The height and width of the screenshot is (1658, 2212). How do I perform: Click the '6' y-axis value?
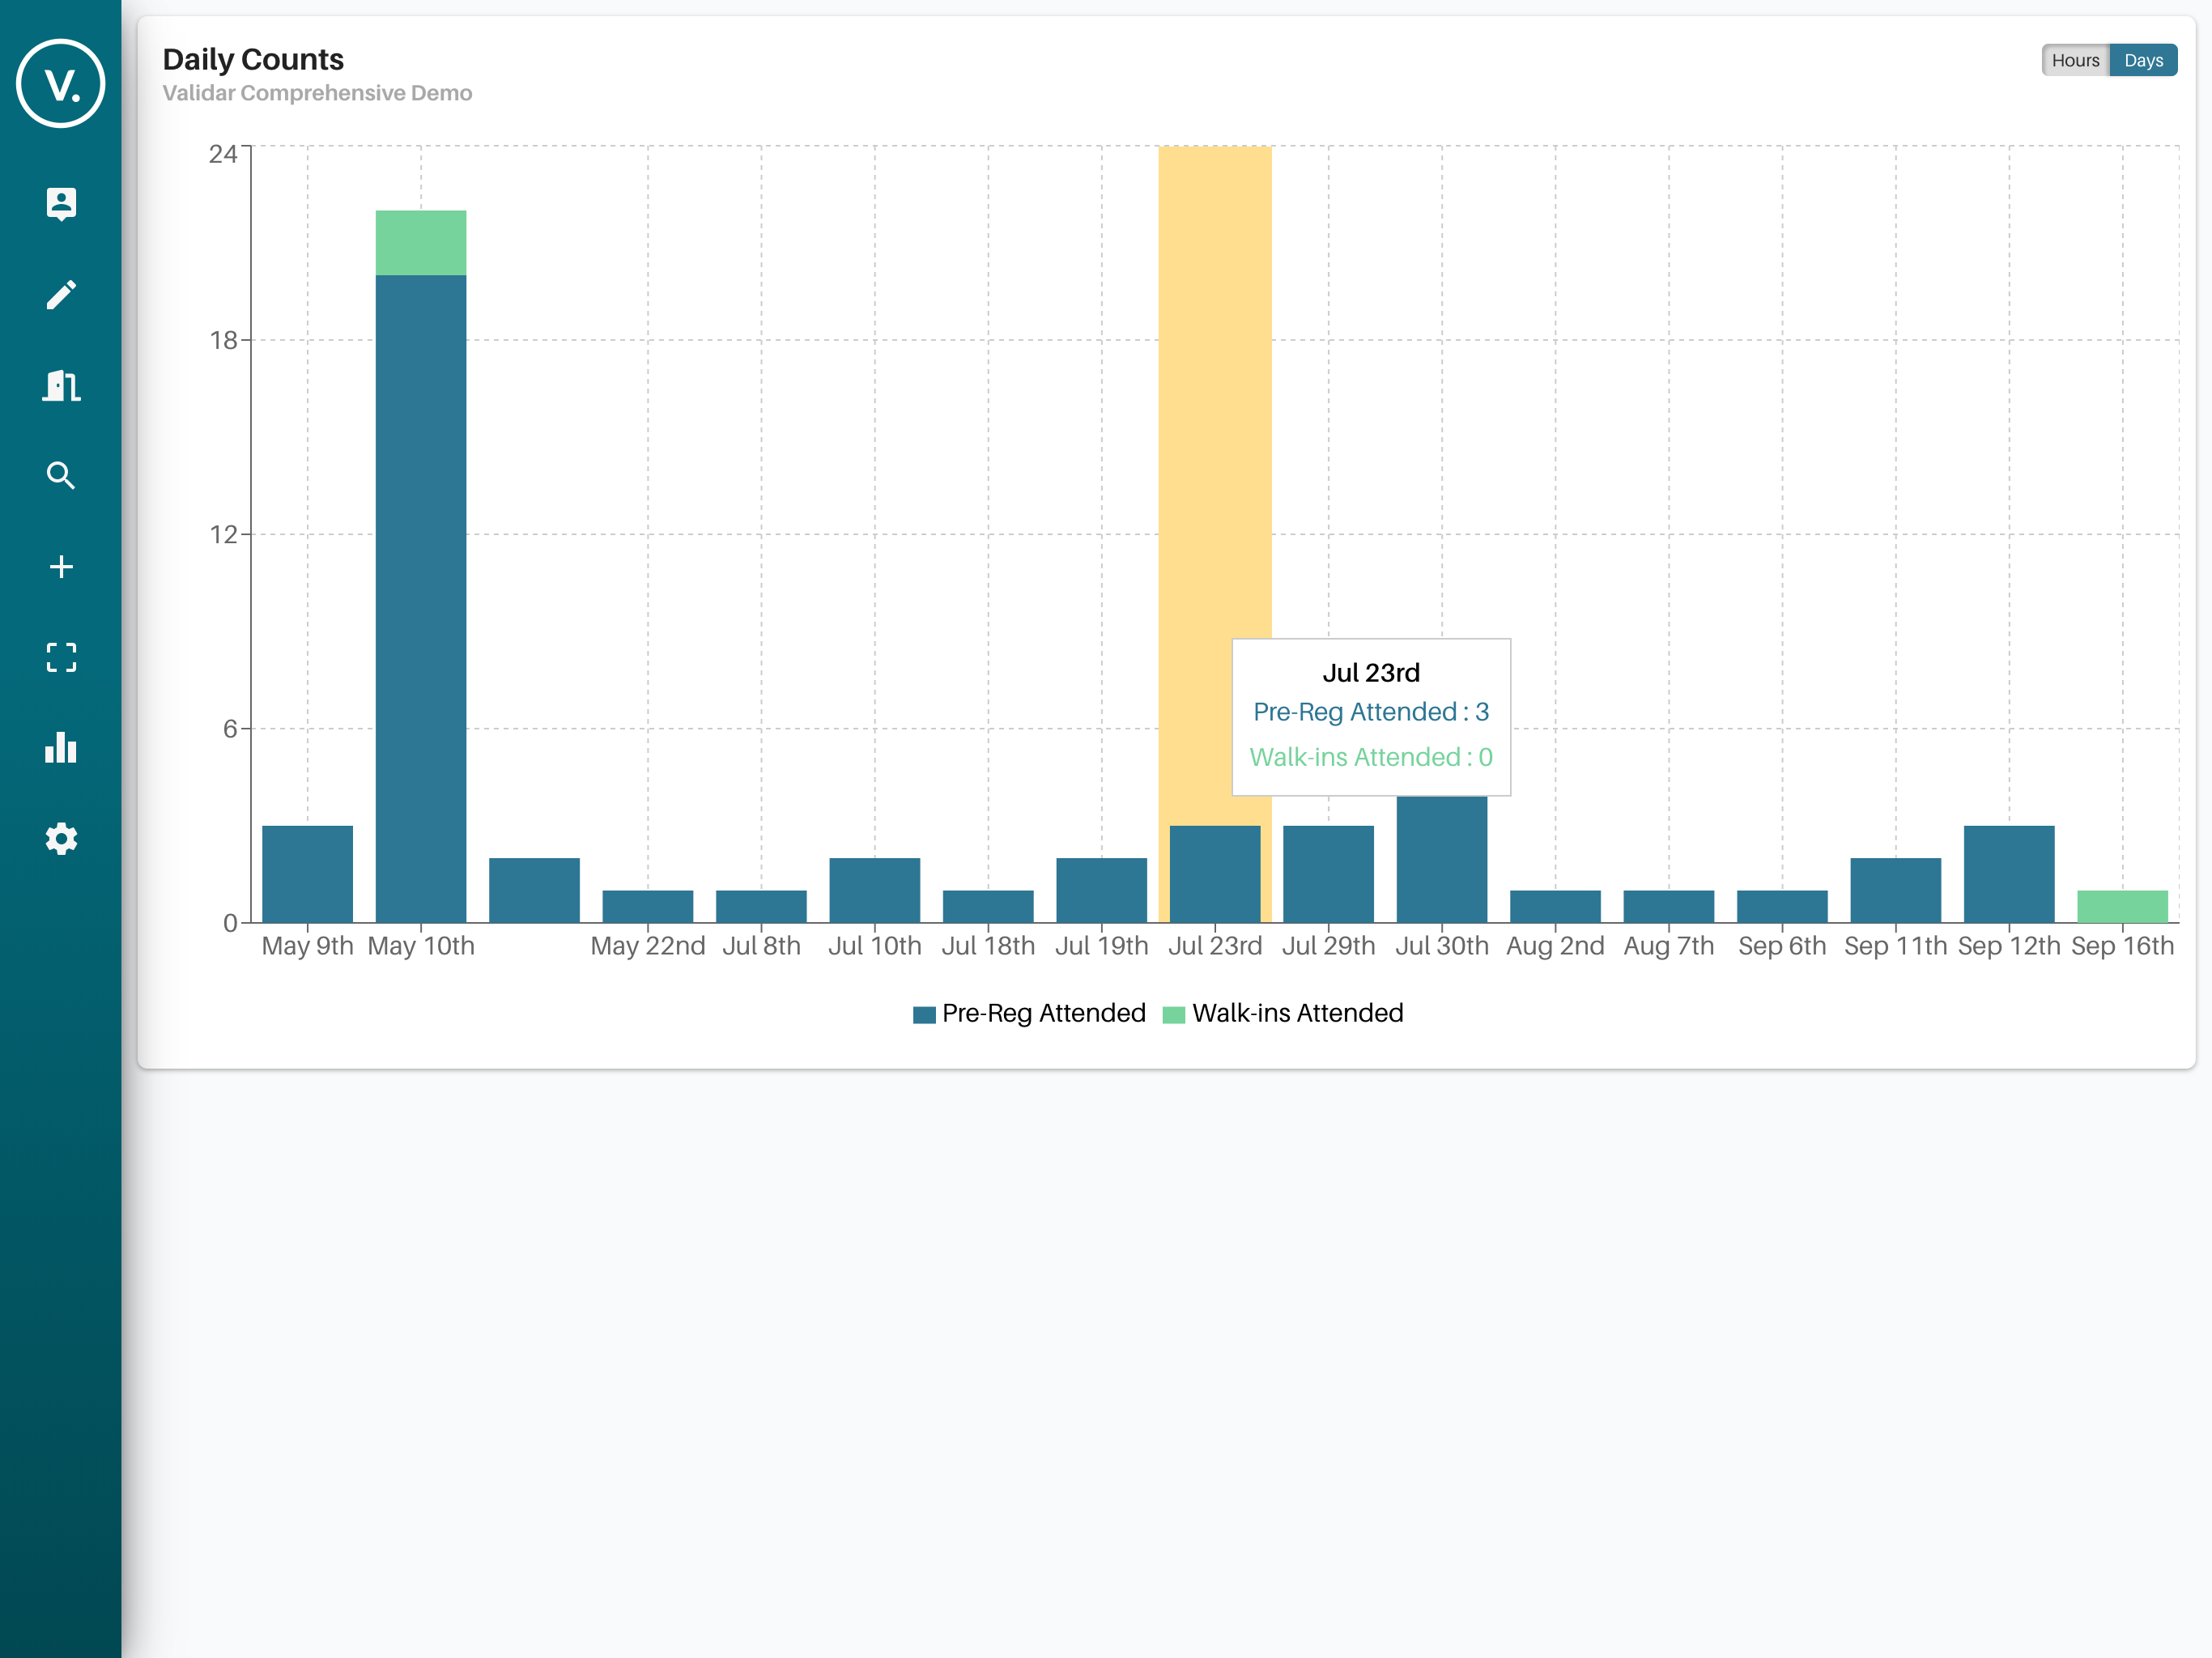(230, 729)
